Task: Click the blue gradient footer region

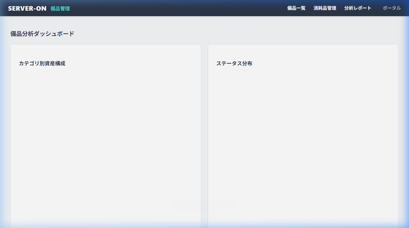Action: [204, 226]
